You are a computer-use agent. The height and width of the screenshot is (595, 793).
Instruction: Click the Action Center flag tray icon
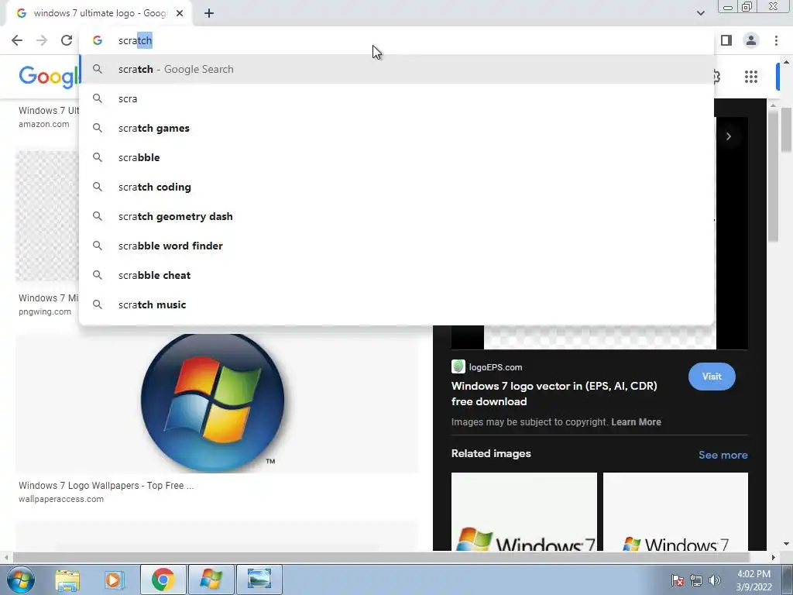678,580
